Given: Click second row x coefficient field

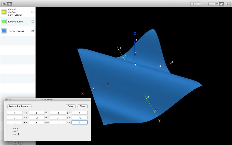Looking at the screenshot, I should pyautogui.click(x=15, y=118).
